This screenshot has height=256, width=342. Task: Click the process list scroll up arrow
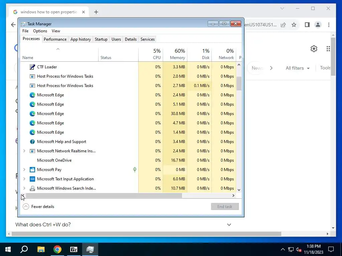[x=239, y=65]
